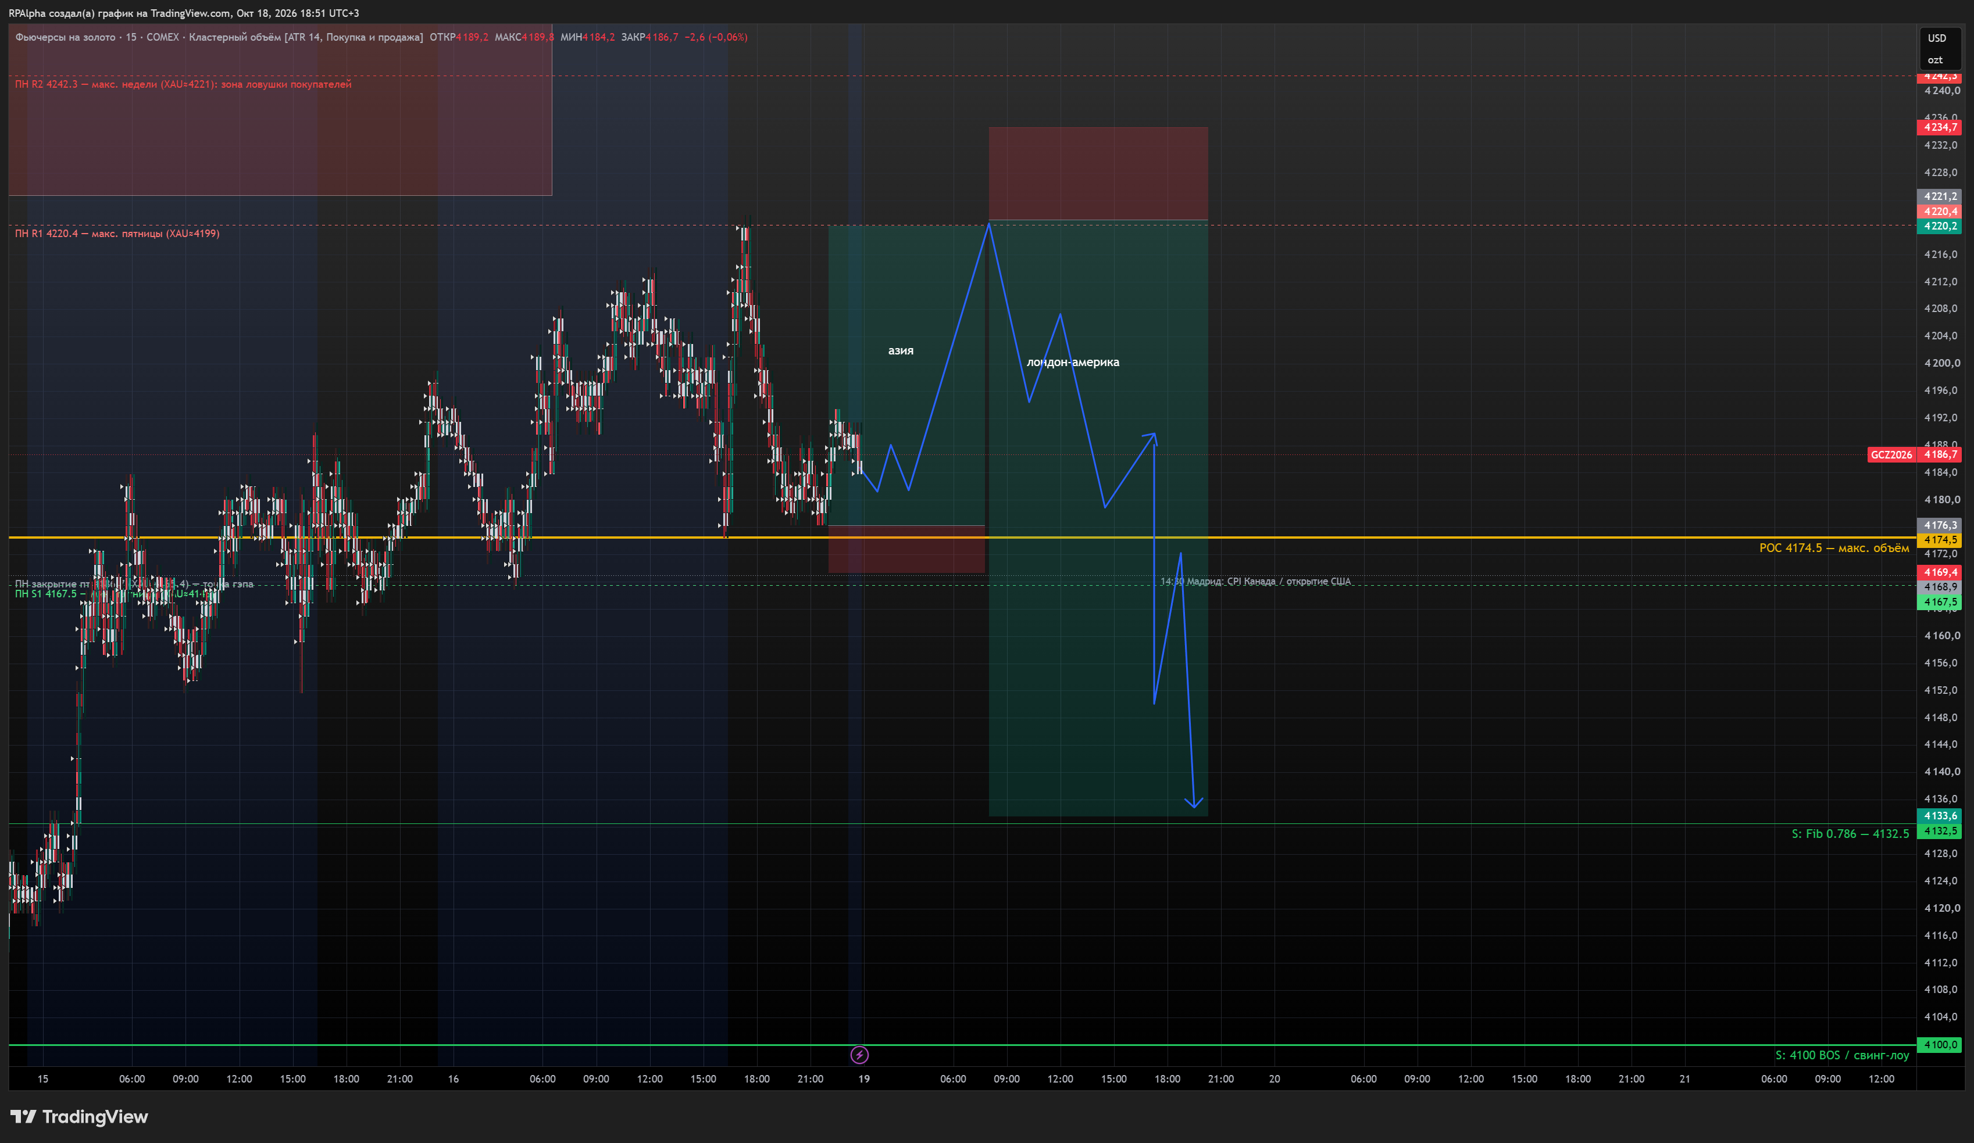The width and height of the screenshot is (1974, 1143).
Task: Click the red 4169,4 price label
Action: (1940, 572)
